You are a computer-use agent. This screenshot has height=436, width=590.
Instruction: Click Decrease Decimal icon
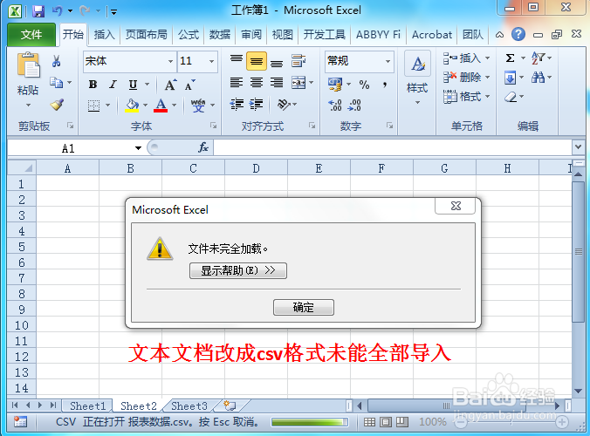click(x=354, y=105)
